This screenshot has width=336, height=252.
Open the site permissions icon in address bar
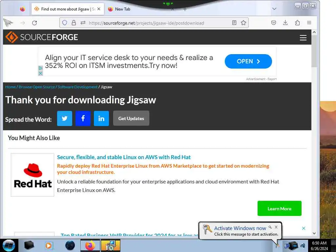coord(83,23)
